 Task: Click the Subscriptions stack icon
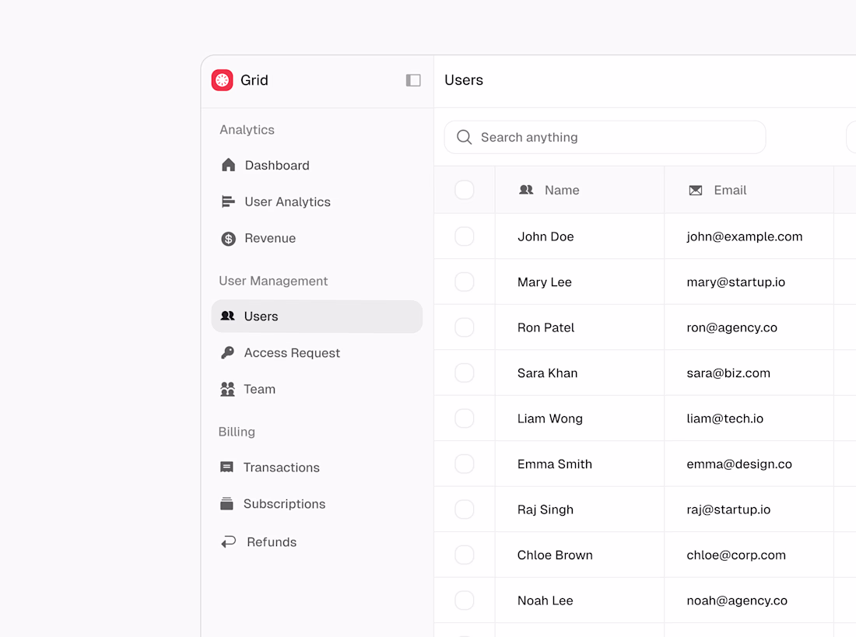coord(226,503)
